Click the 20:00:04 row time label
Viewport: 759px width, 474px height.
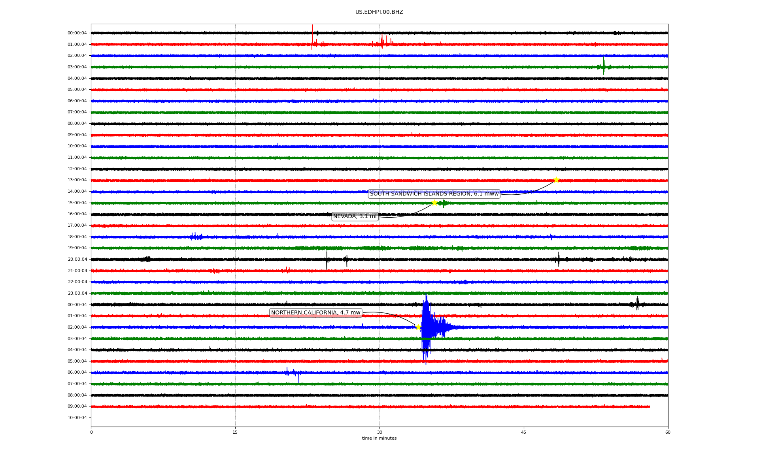click(77, 260)
